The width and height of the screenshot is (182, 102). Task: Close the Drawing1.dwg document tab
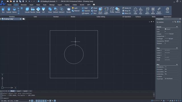pos(20,19)
